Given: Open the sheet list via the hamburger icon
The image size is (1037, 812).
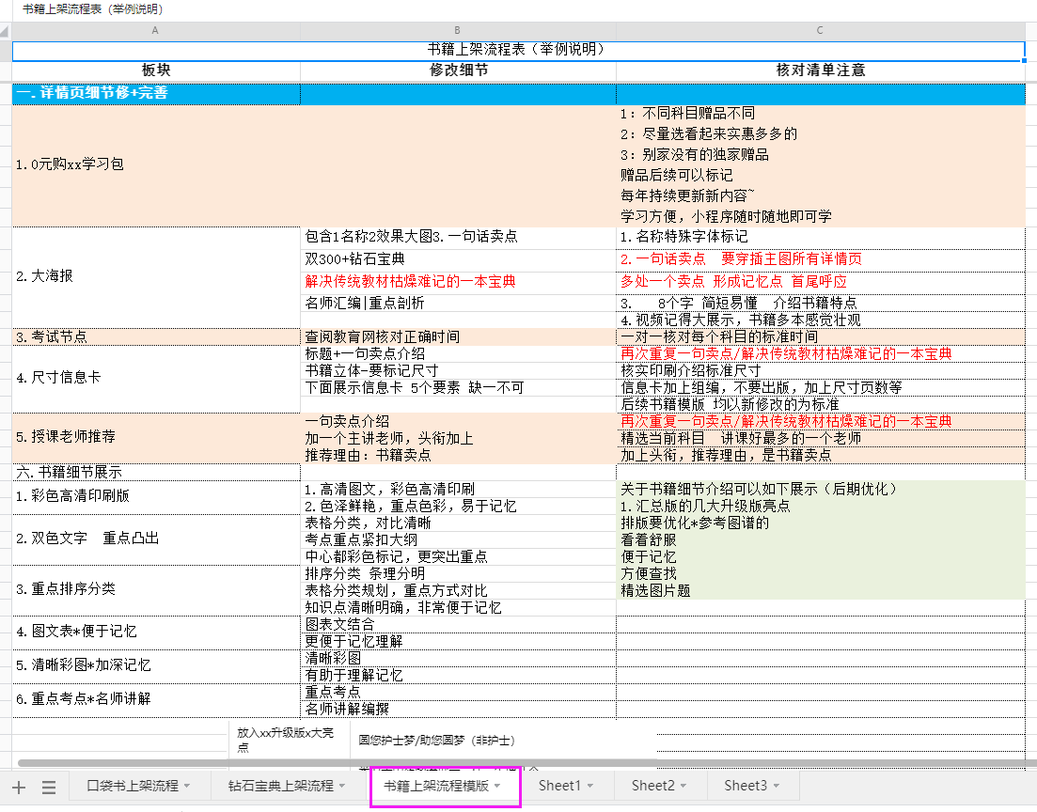Looking at the screenshot, I should (x=48, y=786).
